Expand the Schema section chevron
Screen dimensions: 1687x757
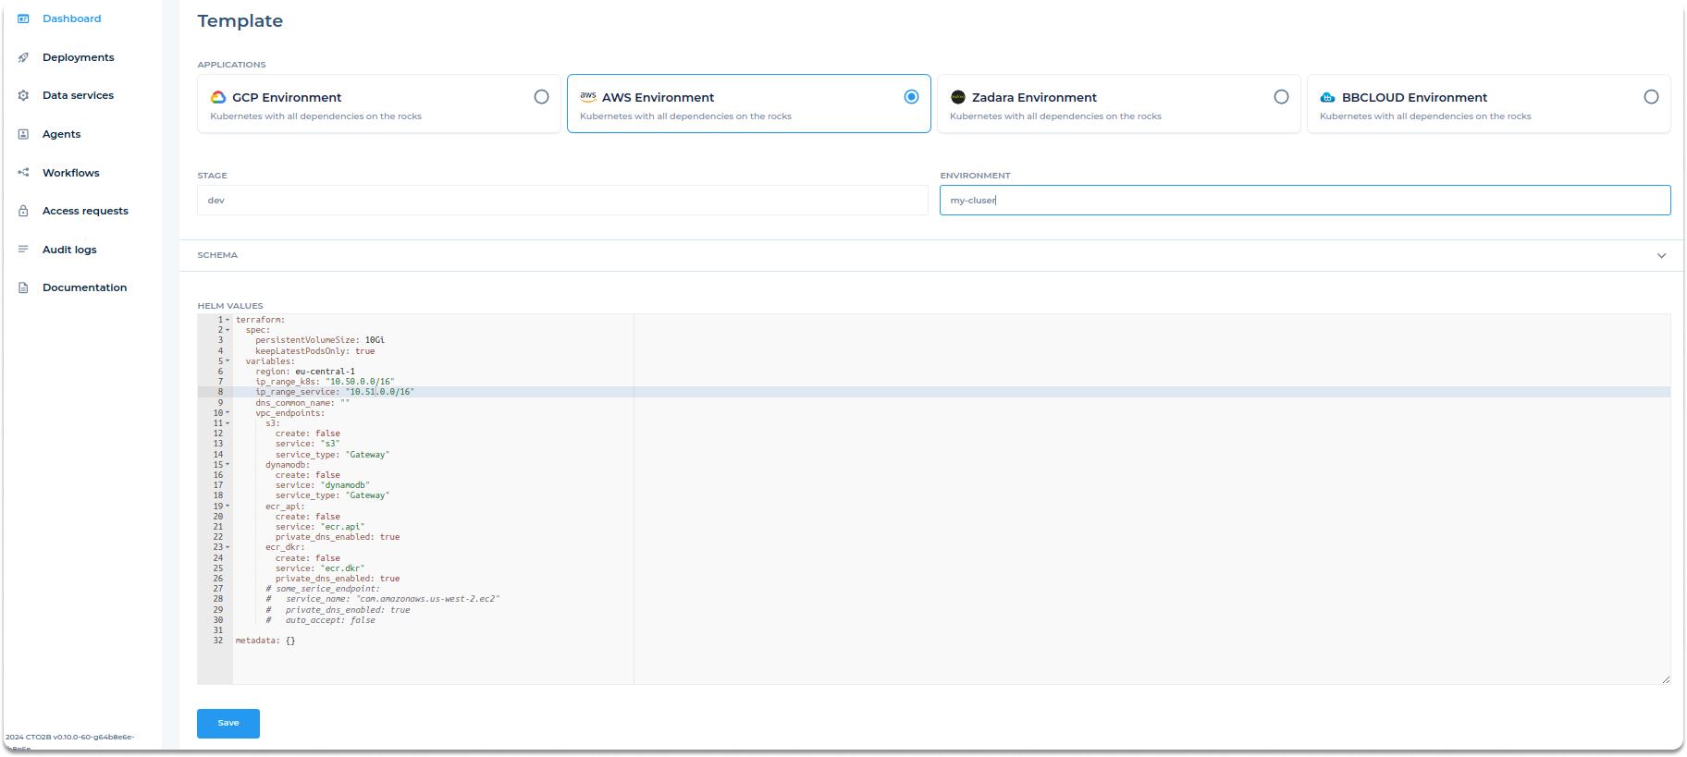pos(1661,256)
